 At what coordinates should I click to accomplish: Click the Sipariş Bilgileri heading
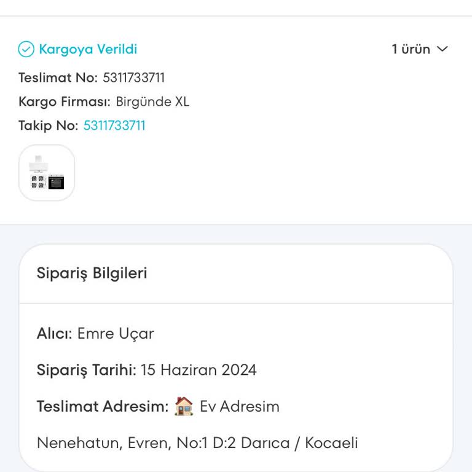[92, 273]
